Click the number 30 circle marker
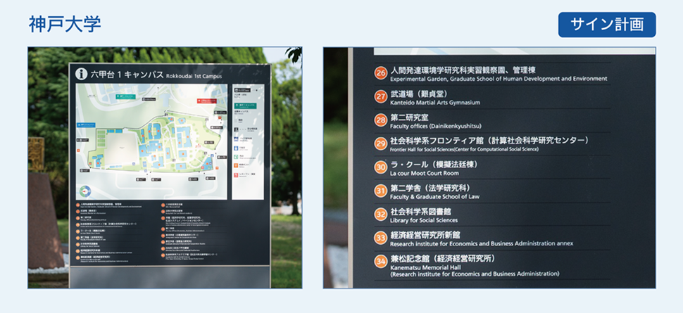 (380, 167)
